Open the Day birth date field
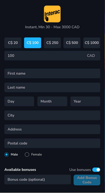This screenshot has height=193, width=105. tap(19, 101)
